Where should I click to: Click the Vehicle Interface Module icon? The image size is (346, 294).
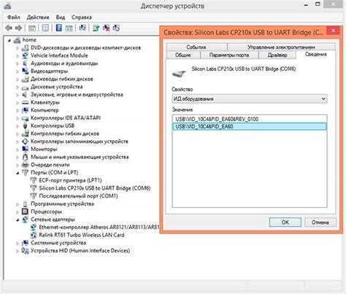pyautogui.click(x=25, y=55)
